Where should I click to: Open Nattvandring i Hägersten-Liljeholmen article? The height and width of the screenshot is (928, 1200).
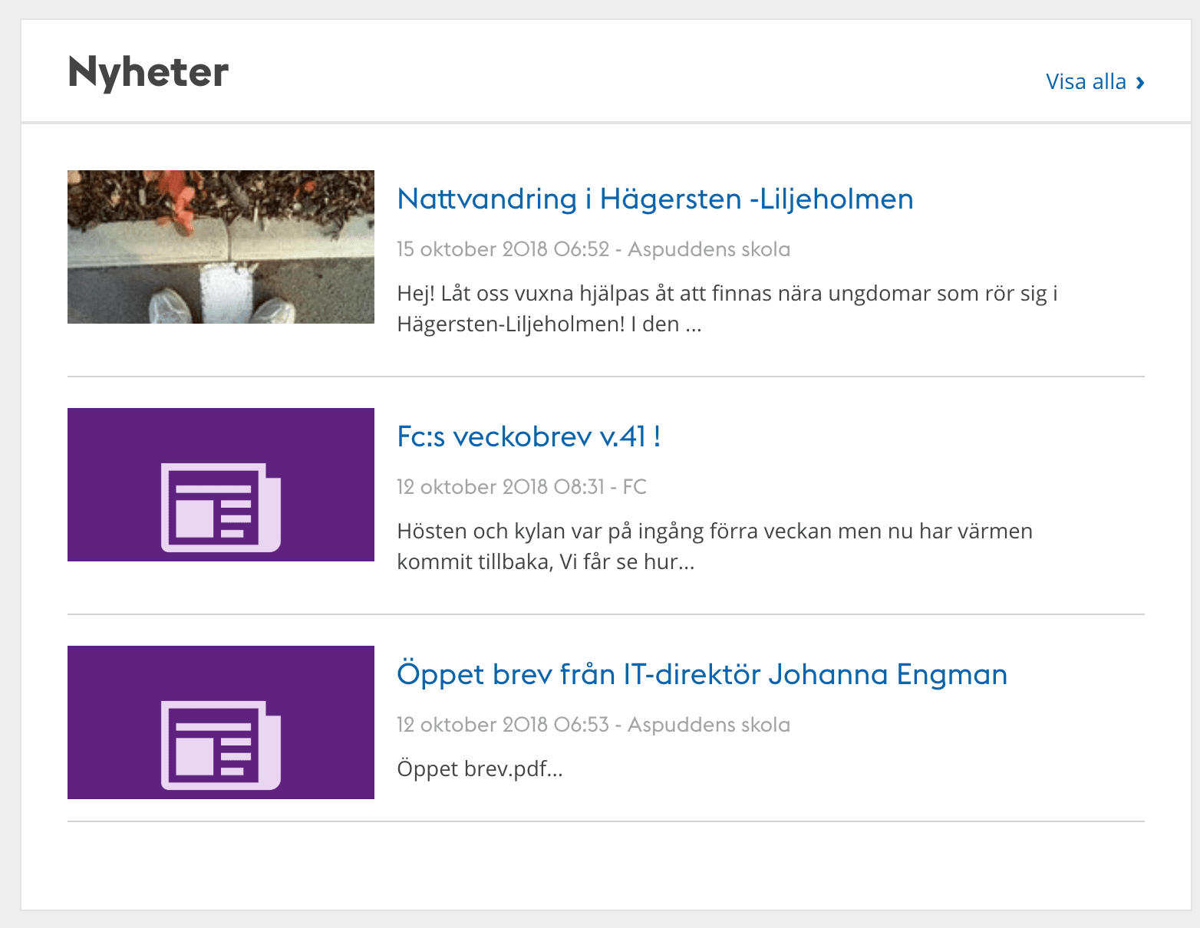[x=655, y=199]
